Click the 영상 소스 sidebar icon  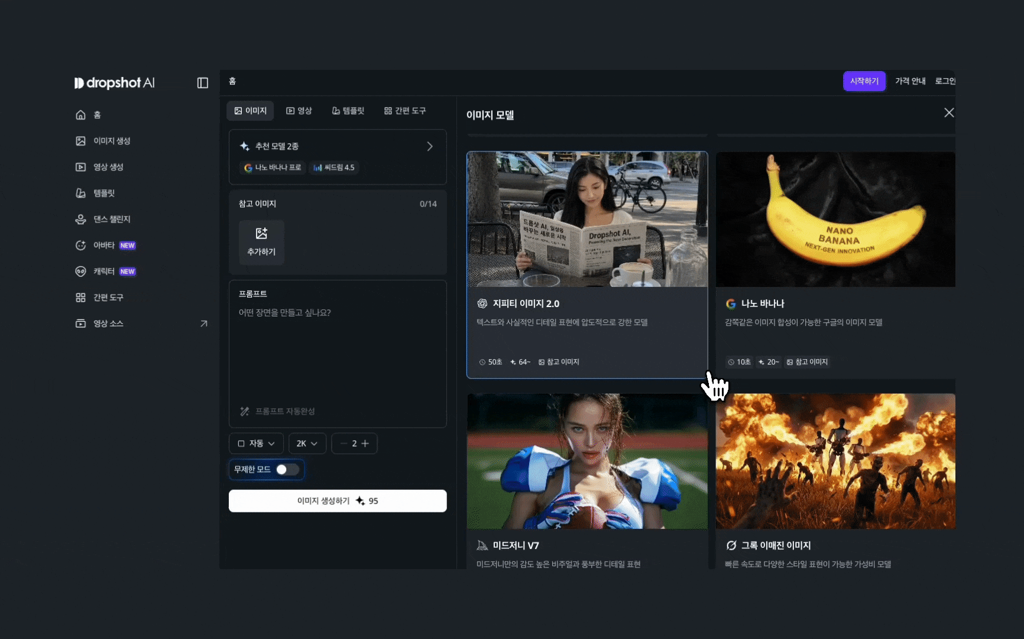(80, 323)
